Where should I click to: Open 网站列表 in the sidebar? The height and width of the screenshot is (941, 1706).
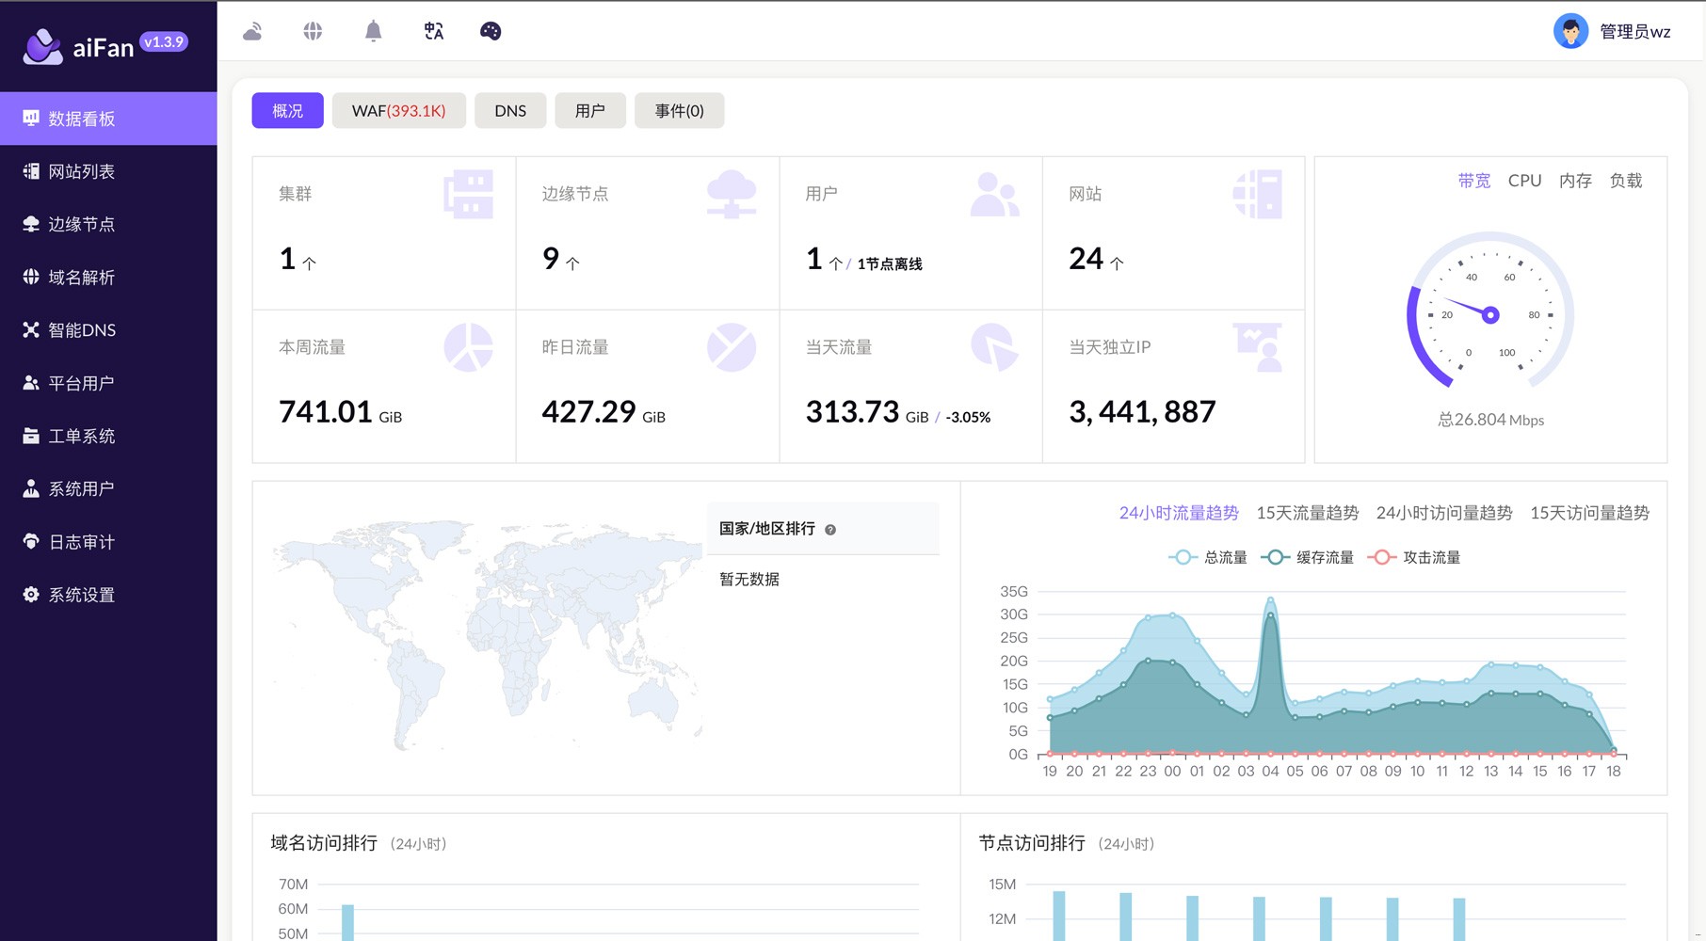click(82, 171)
